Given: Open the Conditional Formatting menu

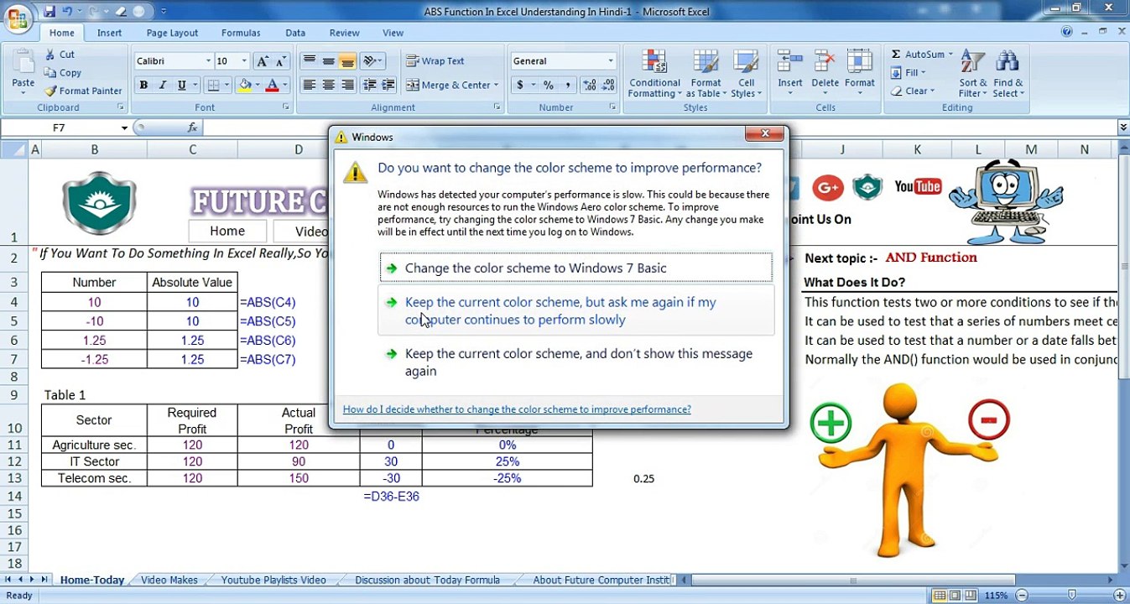Looking at the screenshot, I should coord(654,74).
